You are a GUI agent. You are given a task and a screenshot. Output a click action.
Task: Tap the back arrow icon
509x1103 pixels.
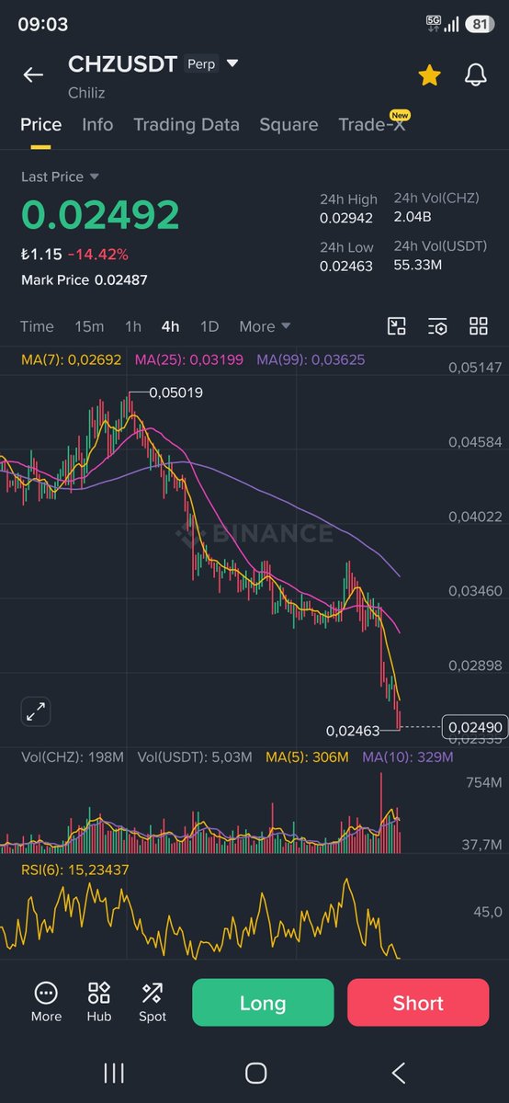[33, 75]
